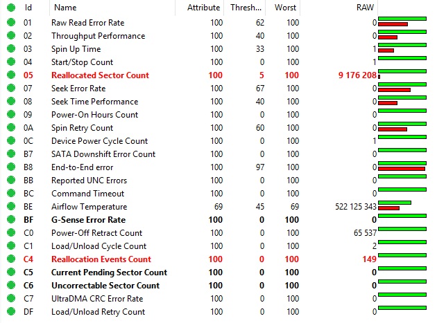Viewport: 437px width, 323px height.
Task: Sort by the Name column header
Action: 65,8
